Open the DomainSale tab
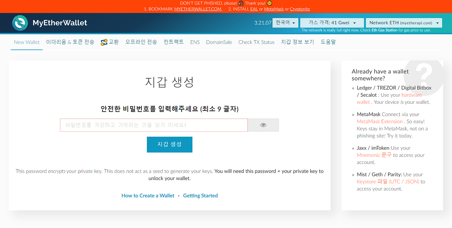This screenshot has width=452, height=228. [219, 42]
